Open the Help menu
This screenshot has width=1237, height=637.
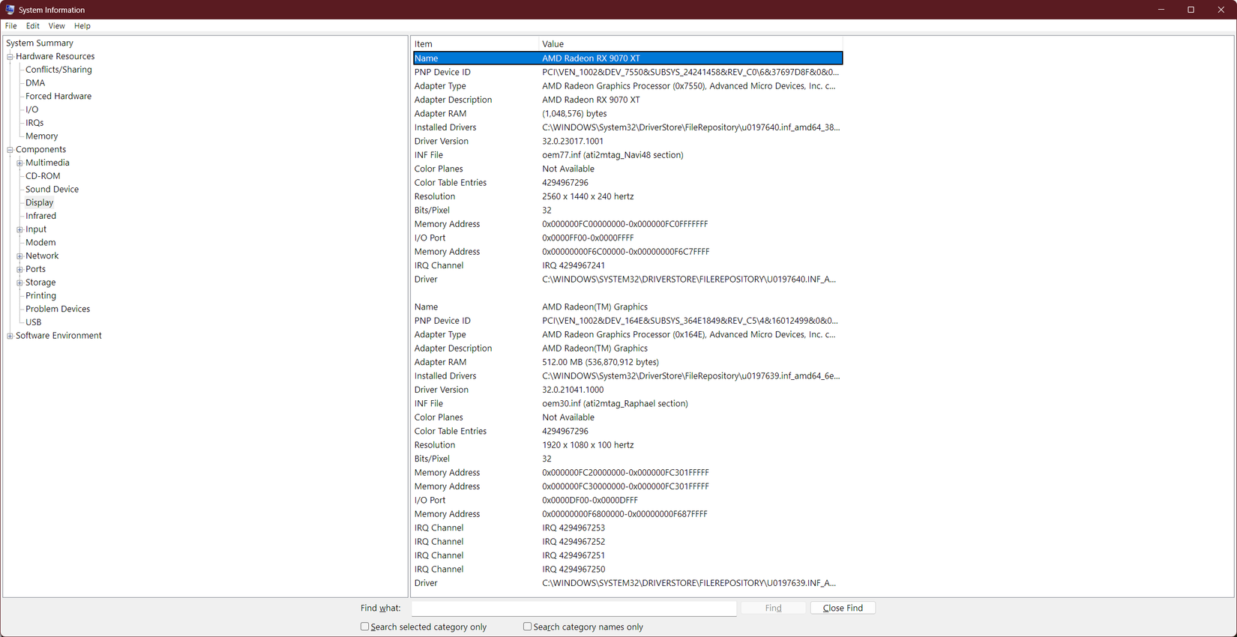(x=82, y=25)
